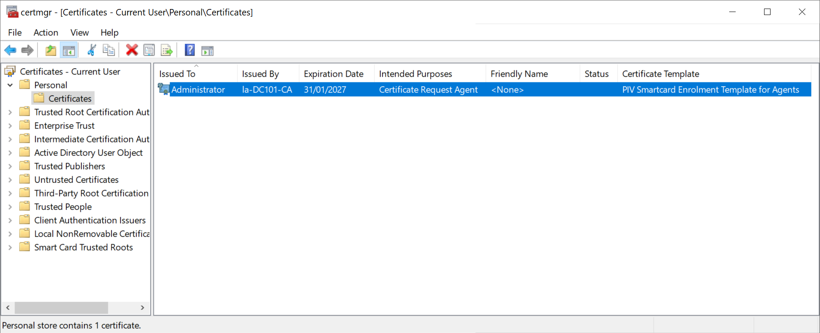Expand the Smart Card Trusted Roots folder
This screenshot has height=333, width=820.
coord(10,247)
